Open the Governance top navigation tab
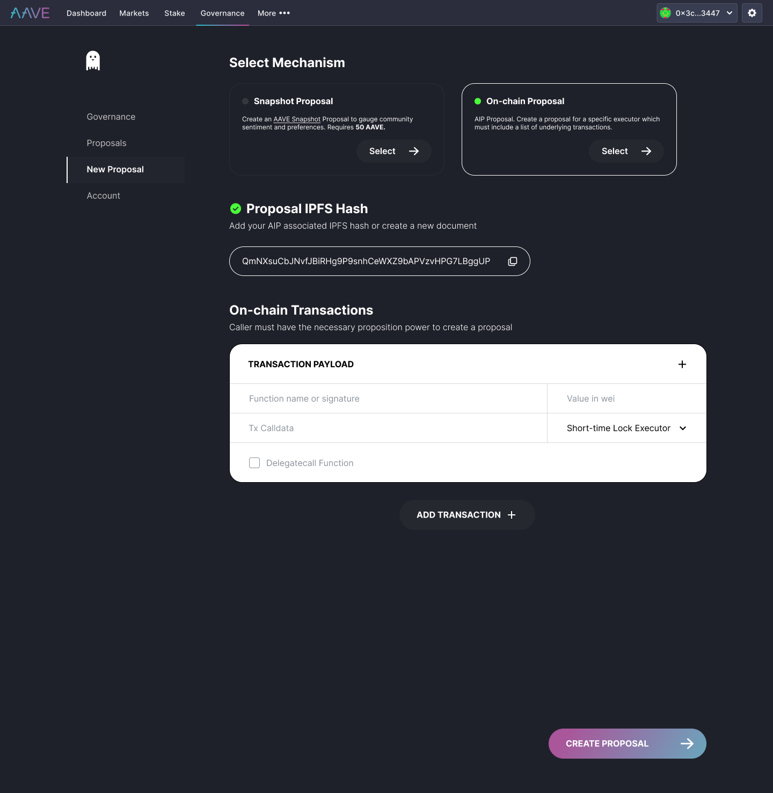Viewport: 773px width, 793px height. (222, 13)
